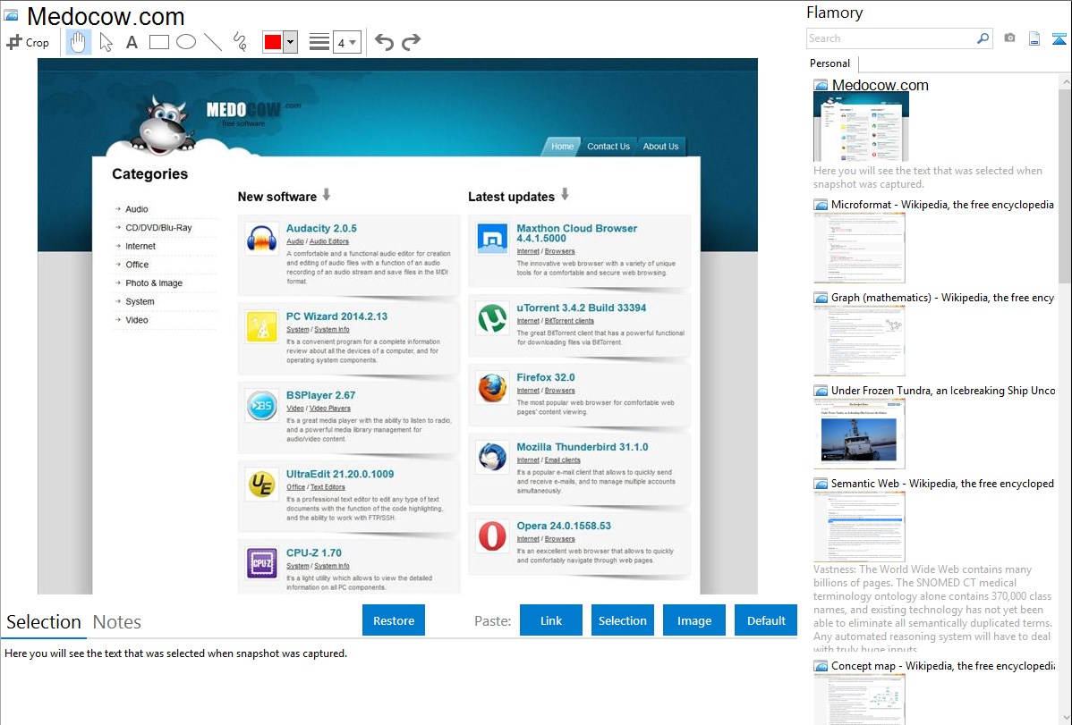Viewport: 1072px width, 725px height.
Task: Click the Audacity headphones icon
Action: click(x=261, y=239)
